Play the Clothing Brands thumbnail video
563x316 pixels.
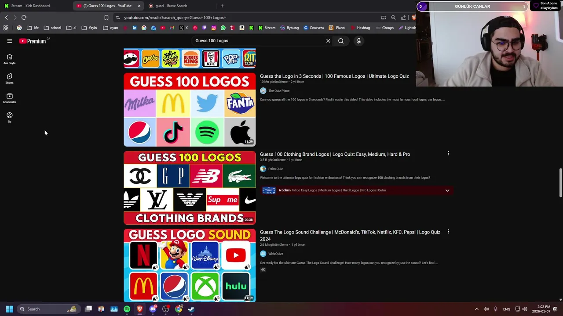coord(190,188)
